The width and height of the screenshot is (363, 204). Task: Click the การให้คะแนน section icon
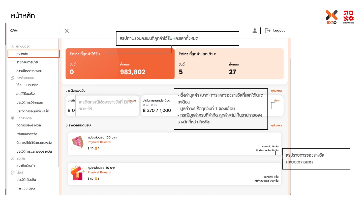coord(12,78)
